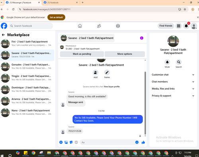Image resolution: width=199 pixels, height=157 pixels.
Task: Search in conversation magnifier icon
Action: 179,62
